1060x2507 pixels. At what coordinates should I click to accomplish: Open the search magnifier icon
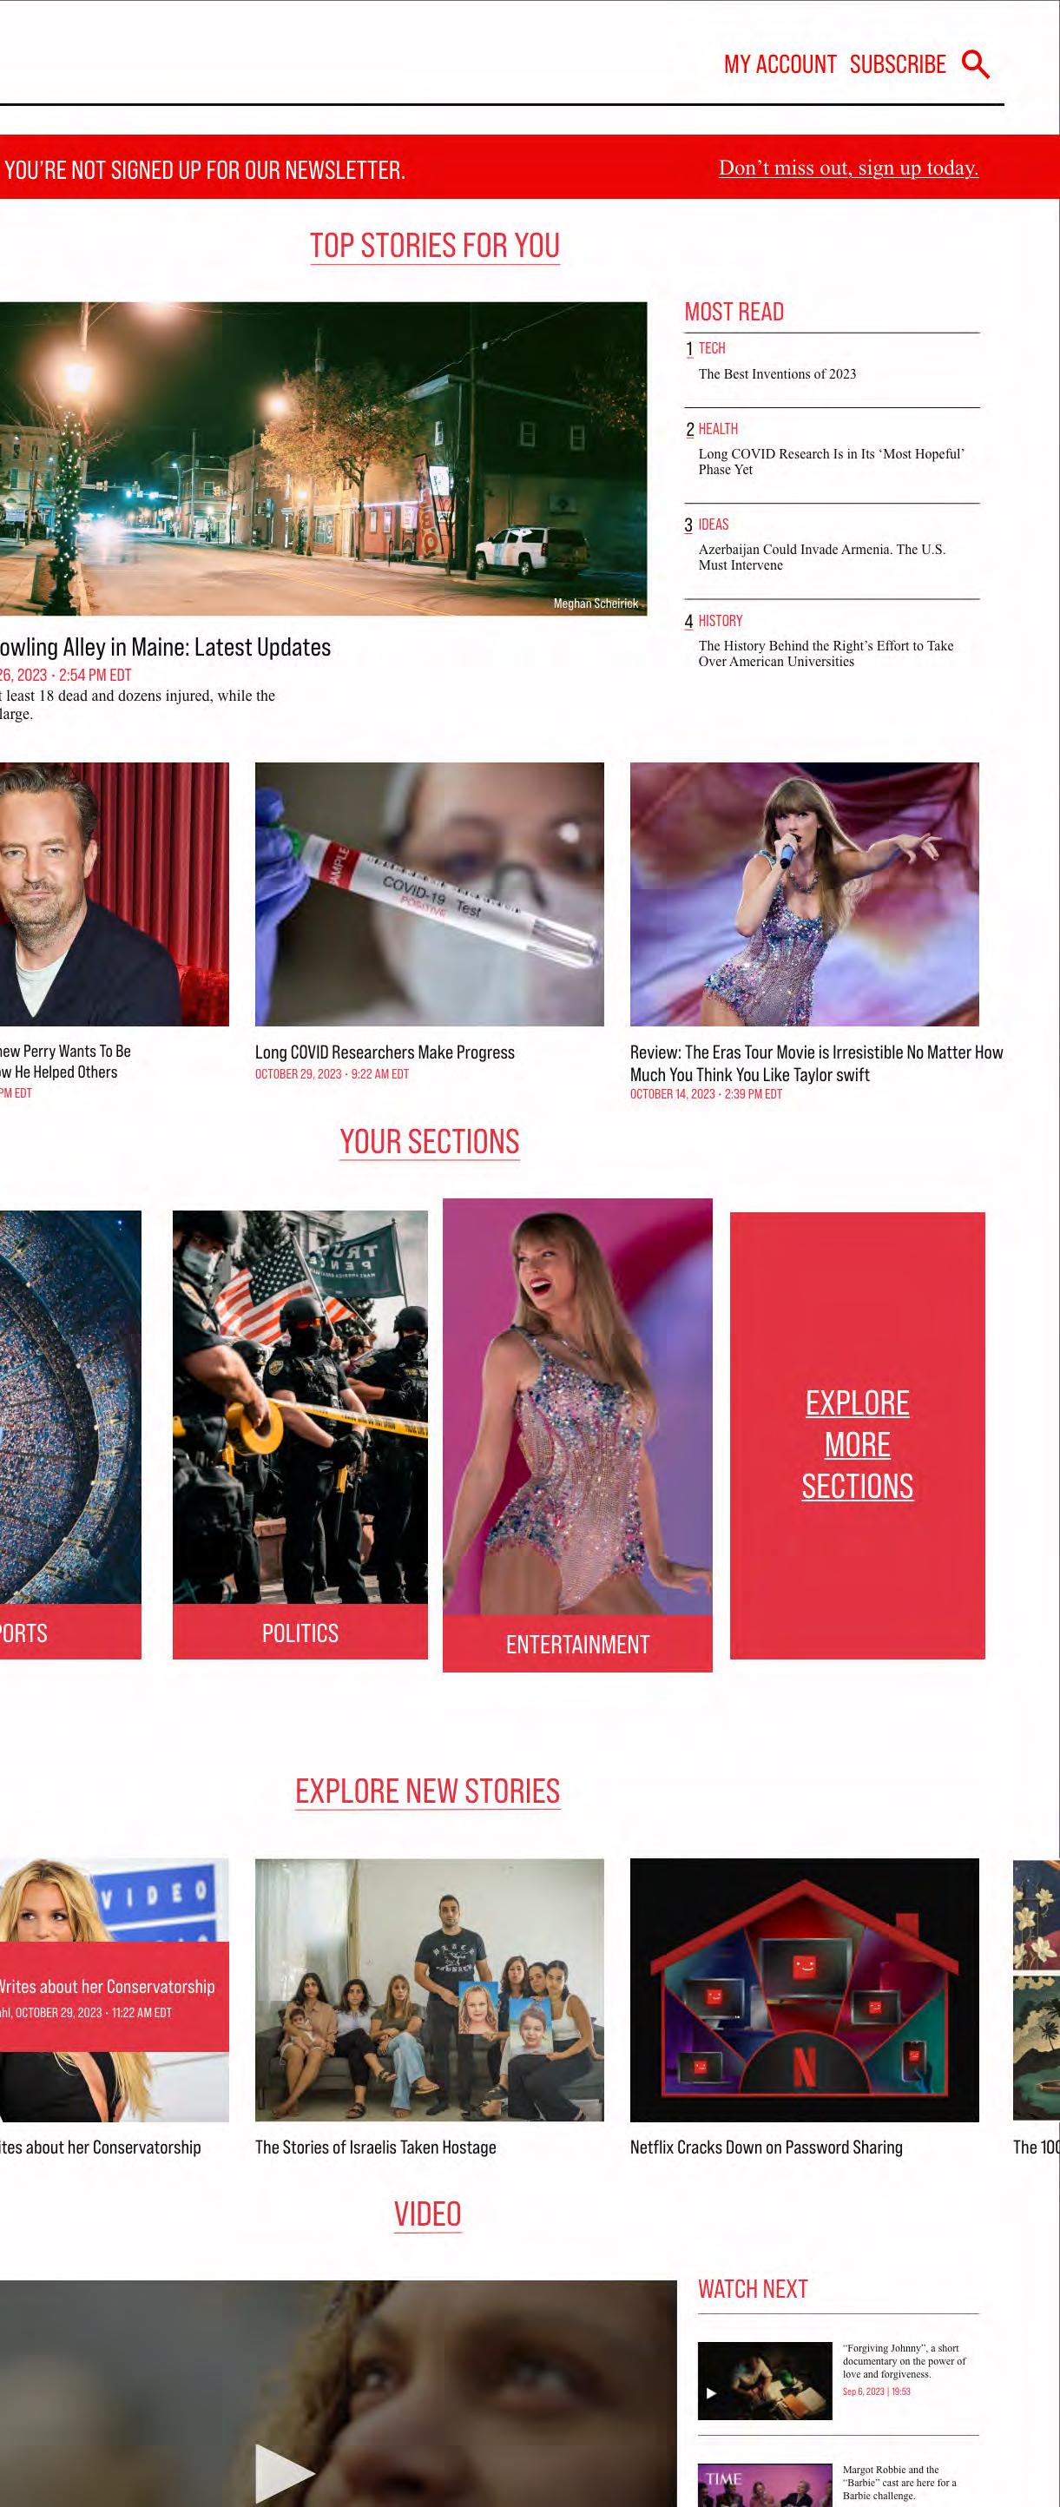pos(975,64)
